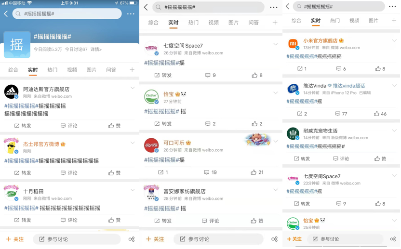
Task: Open the 小米官方旗舰店 orange MI avatar
Action: [293, 43]
